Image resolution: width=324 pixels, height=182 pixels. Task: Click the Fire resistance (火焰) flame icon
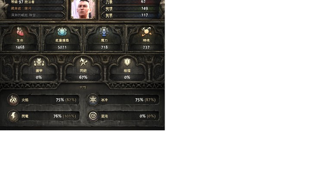click(13, 100)
